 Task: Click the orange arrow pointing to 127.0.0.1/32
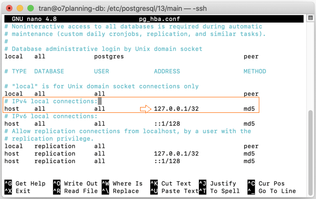145,109
